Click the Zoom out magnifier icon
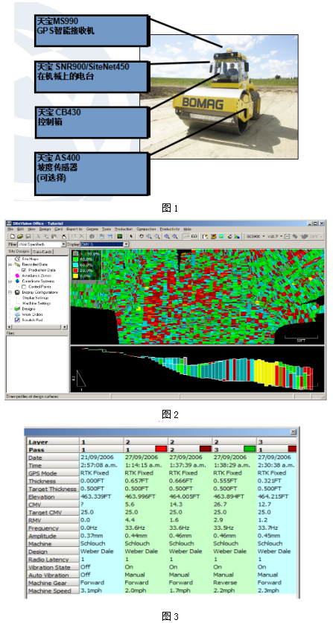The width and height of the screenshot is (333, 623). coord(157,236)
